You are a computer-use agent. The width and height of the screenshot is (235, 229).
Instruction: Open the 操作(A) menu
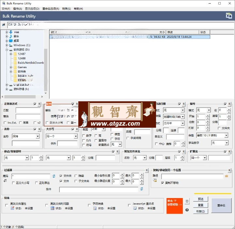pos(18,9)
